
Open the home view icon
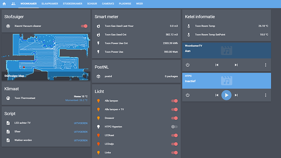point(4,4)
